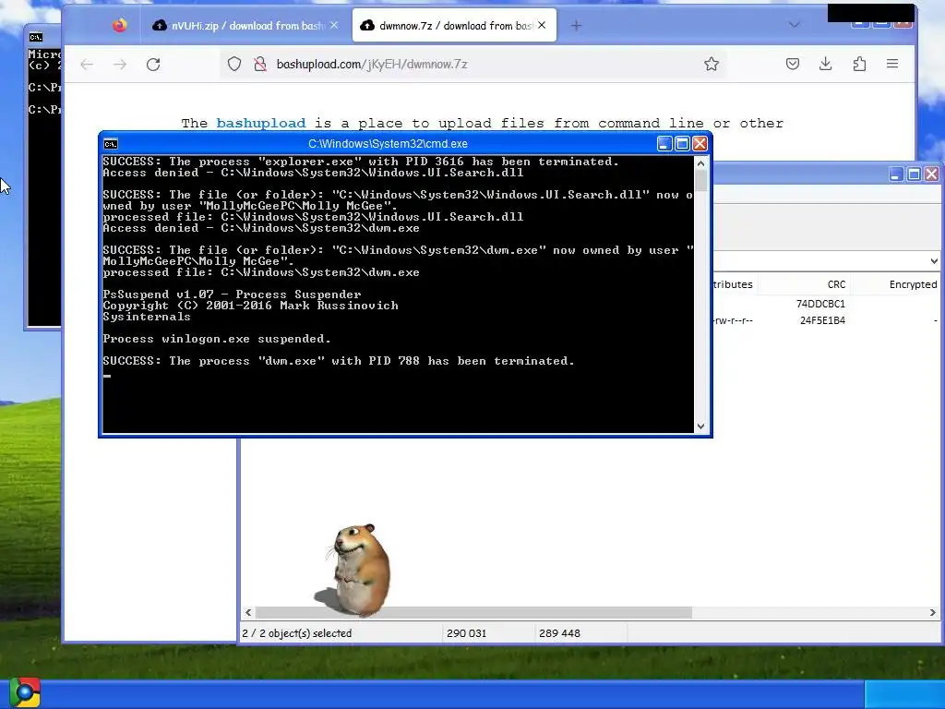The height and width of the screenshot is (709, 945).
Task: Expand the list all tabs chevron
Action: pos(795,25)
